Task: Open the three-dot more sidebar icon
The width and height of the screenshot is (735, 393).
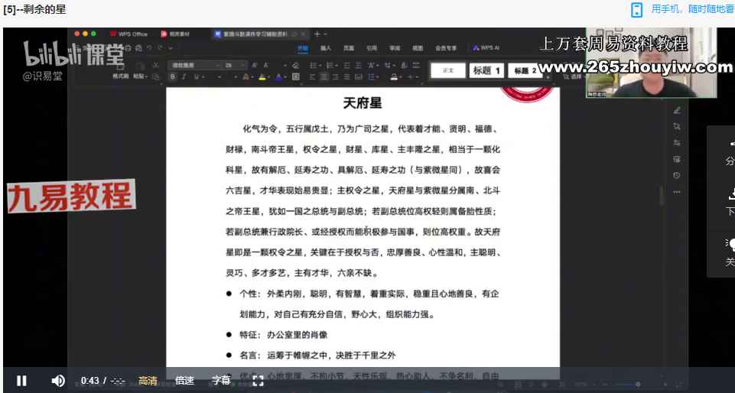Action: point(677,192)
